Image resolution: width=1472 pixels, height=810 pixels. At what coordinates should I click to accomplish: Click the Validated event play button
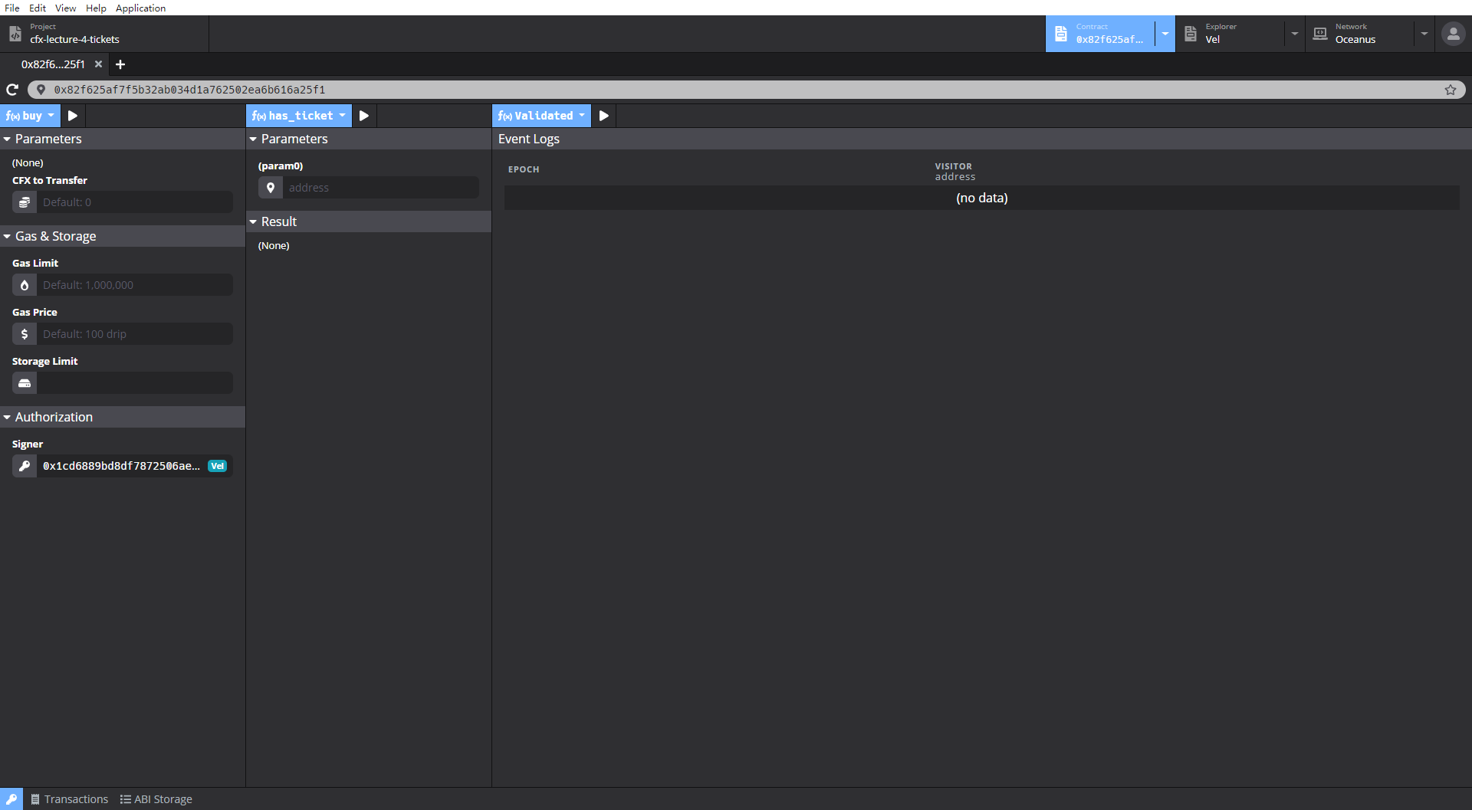(604, 116)
